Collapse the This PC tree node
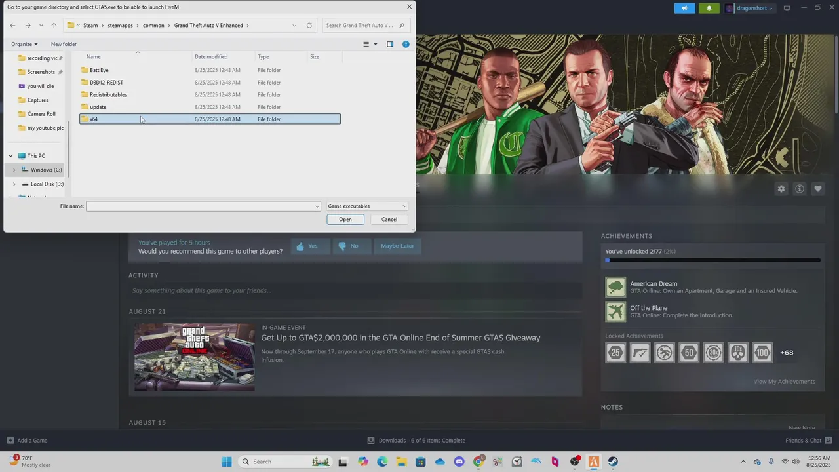The image size is (839, 472). (10, 156)
